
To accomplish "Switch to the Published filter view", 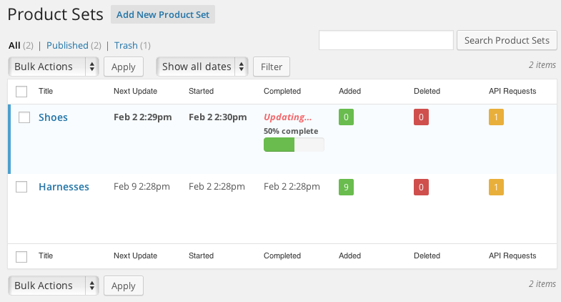I will [67, 45].
